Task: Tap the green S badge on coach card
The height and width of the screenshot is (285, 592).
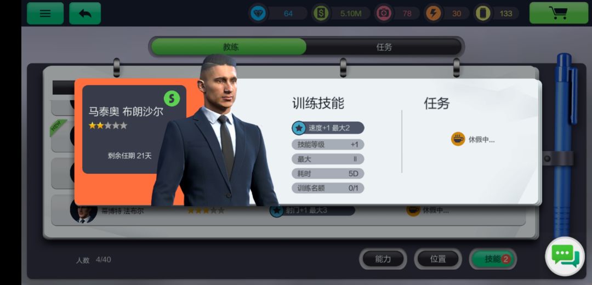Action: click(172, 99)
